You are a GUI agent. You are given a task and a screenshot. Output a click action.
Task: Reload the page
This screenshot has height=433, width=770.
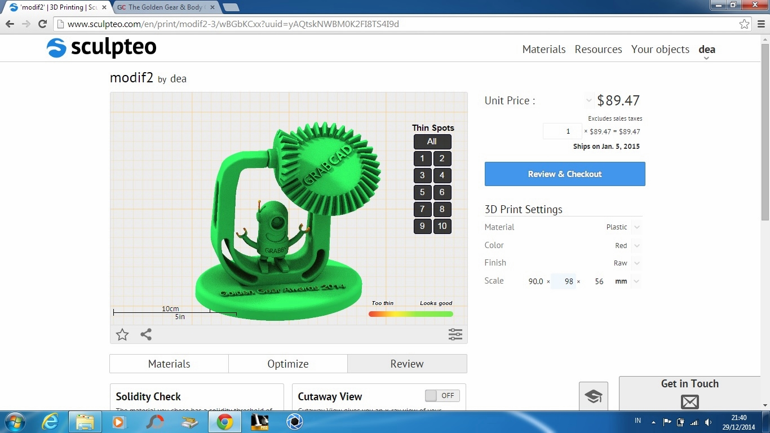pyautogui.click(x=42, y=24)
